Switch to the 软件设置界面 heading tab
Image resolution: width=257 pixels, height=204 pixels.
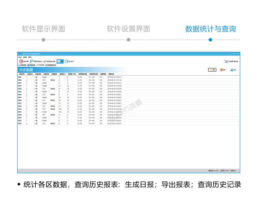pos(128,29)
